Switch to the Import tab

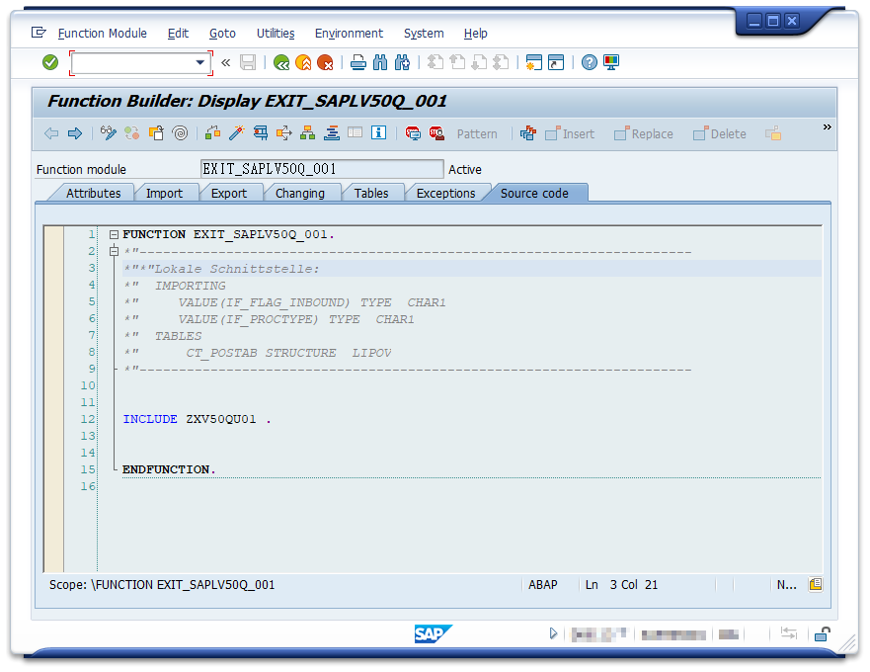tap(164, 194)
